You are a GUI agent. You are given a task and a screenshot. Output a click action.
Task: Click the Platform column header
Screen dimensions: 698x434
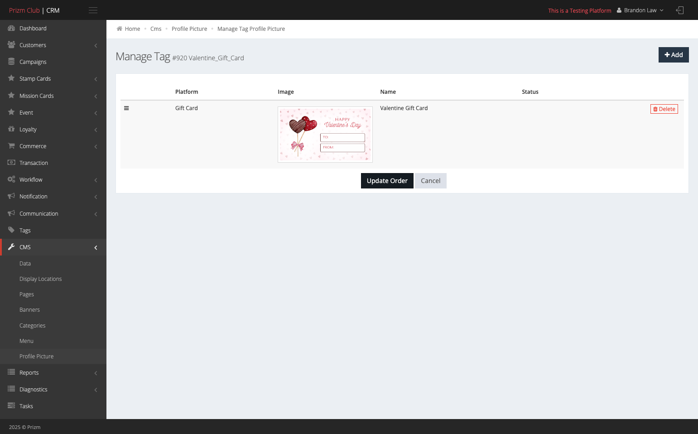(187, 92)
